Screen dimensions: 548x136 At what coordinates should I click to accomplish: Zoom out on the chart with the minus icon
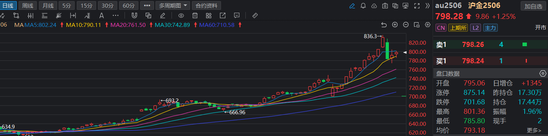click(406, 25)
